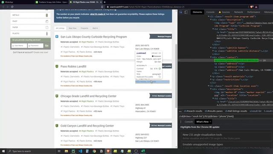This screenshot has width=273, height=154.
Task: Open Google Chrome from the taskbar
Action: pyautogui.click(x=94, y=151)
